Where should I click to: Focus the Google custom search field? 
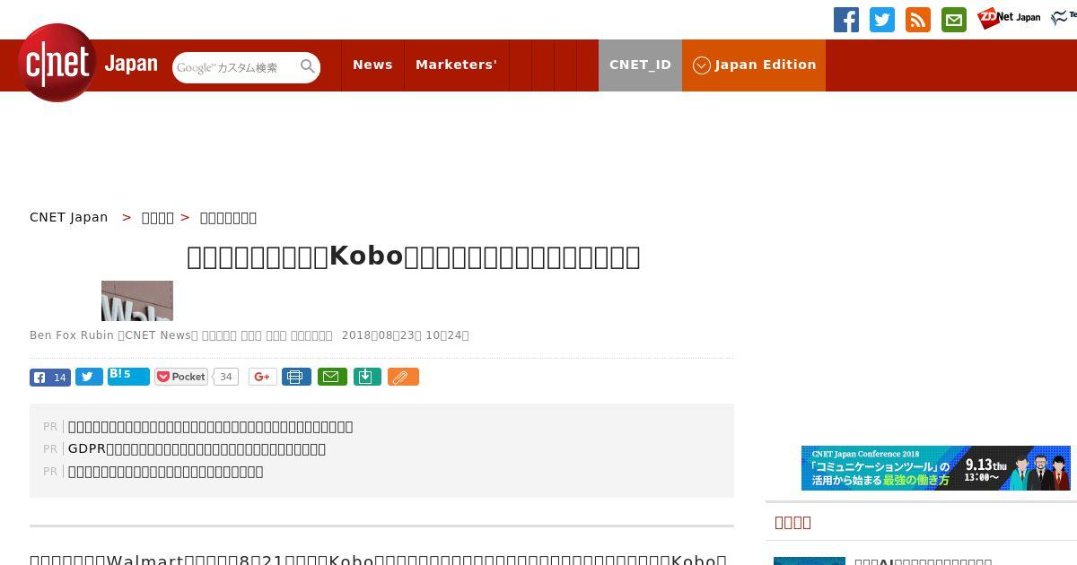235,67
